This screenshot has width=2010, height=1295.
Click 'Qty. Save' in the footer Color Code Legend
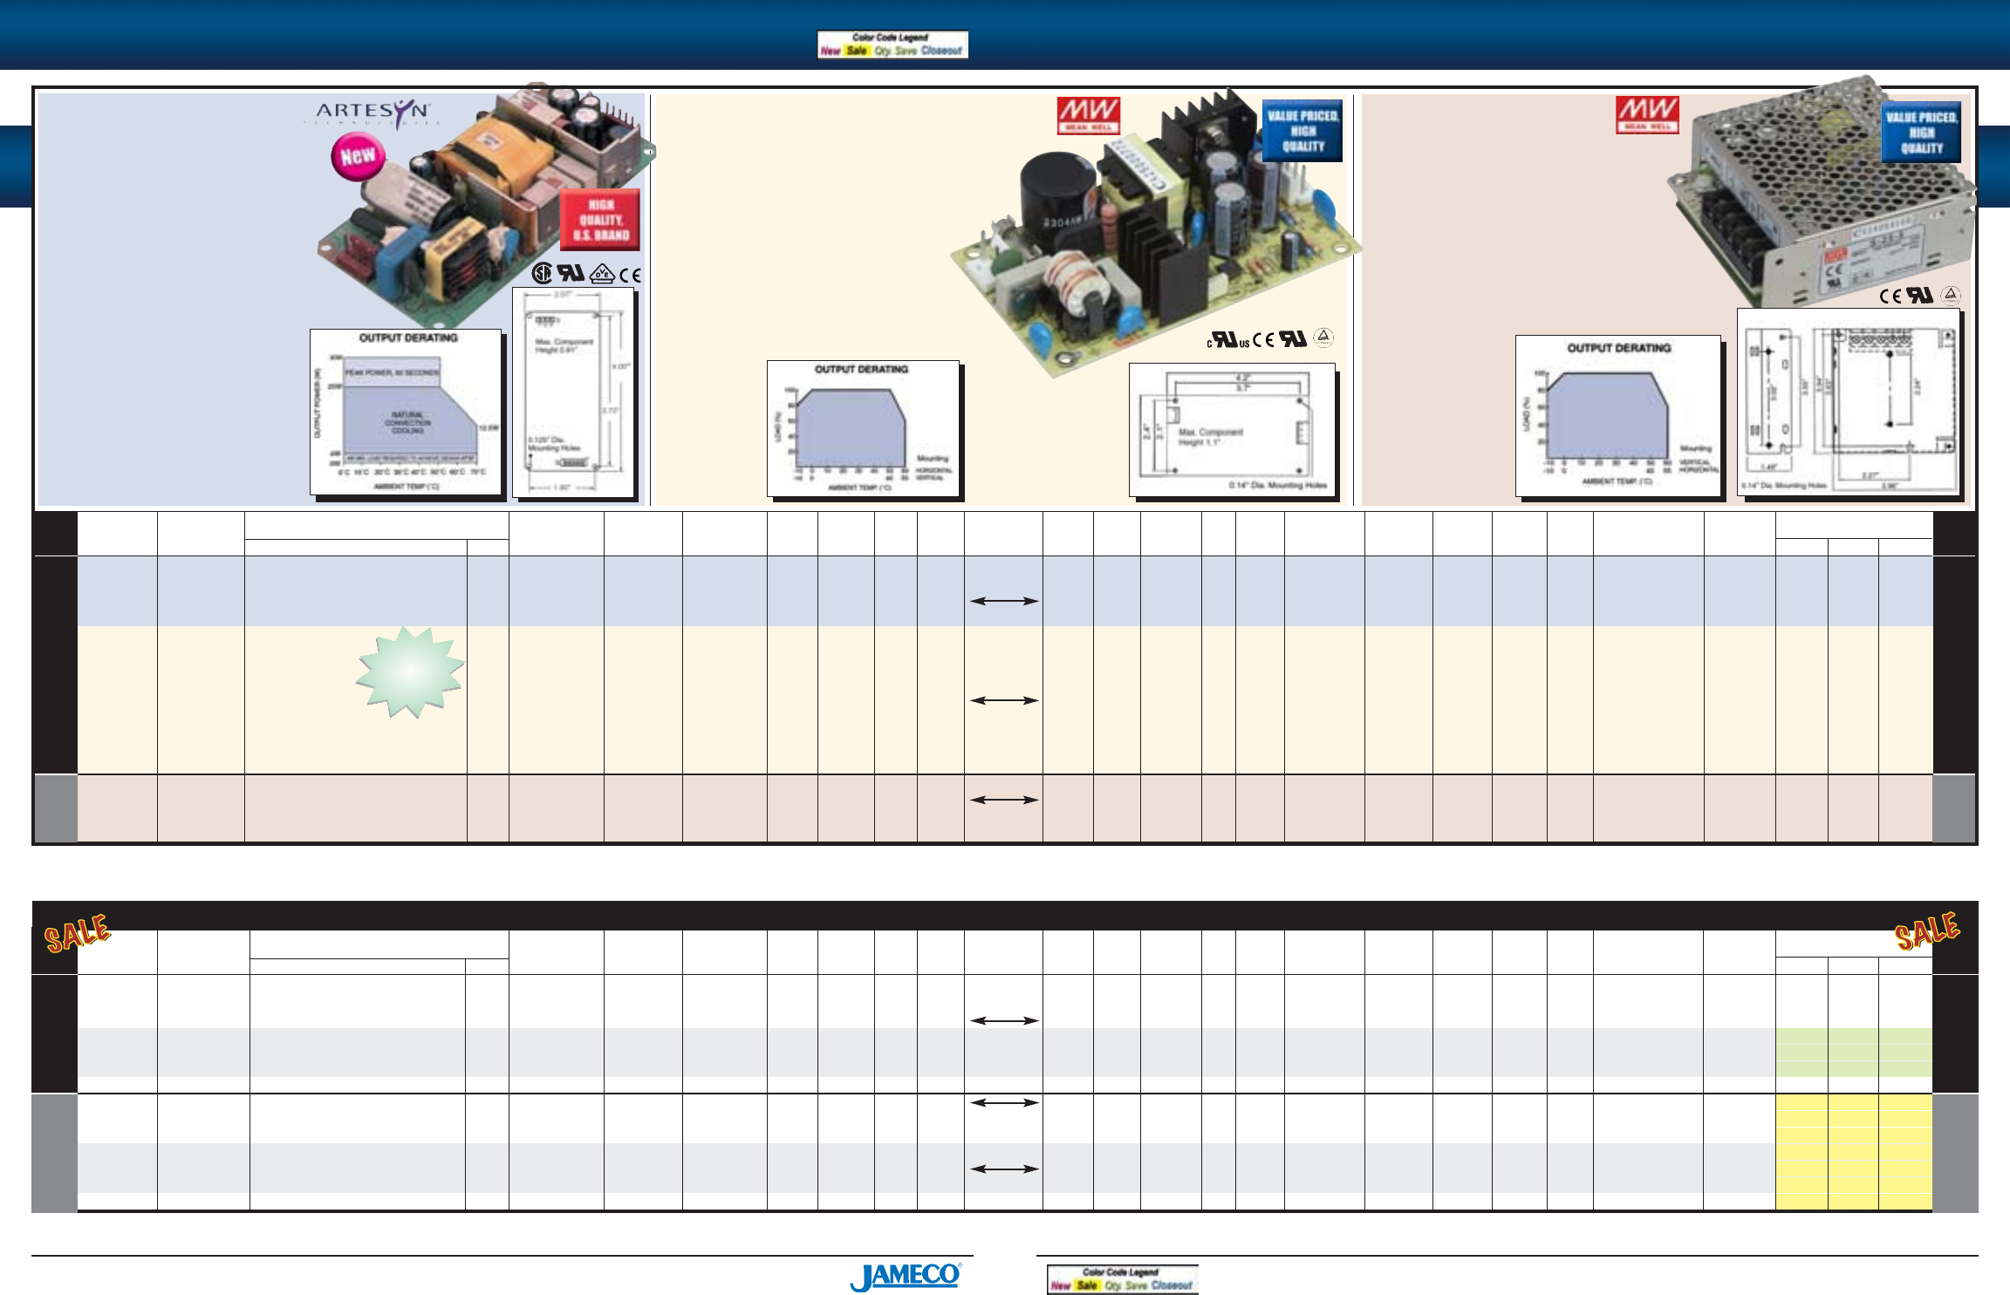click(1125, 1285)
